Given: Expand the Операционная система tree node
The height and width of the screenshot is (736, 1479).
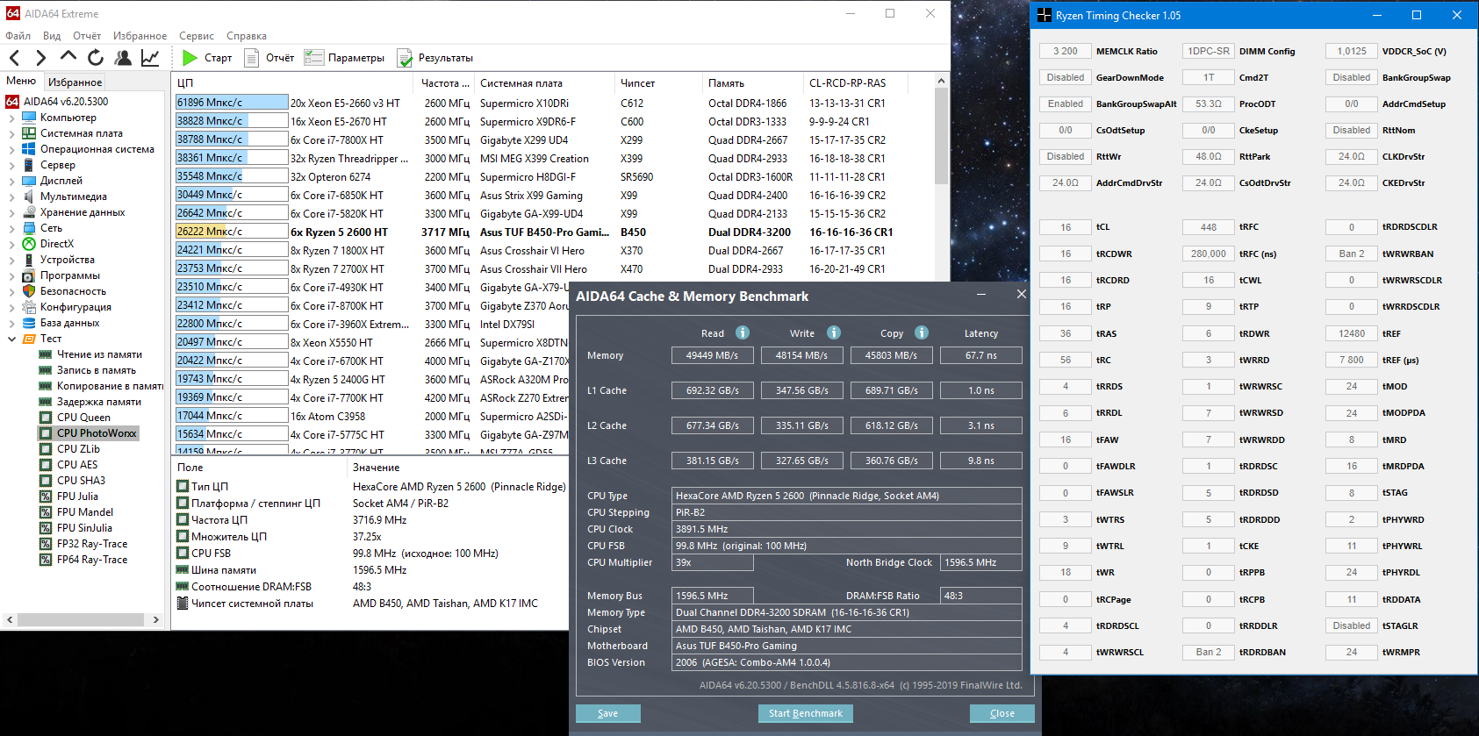Looking at the screenshot, I should (x=11, y=149).
